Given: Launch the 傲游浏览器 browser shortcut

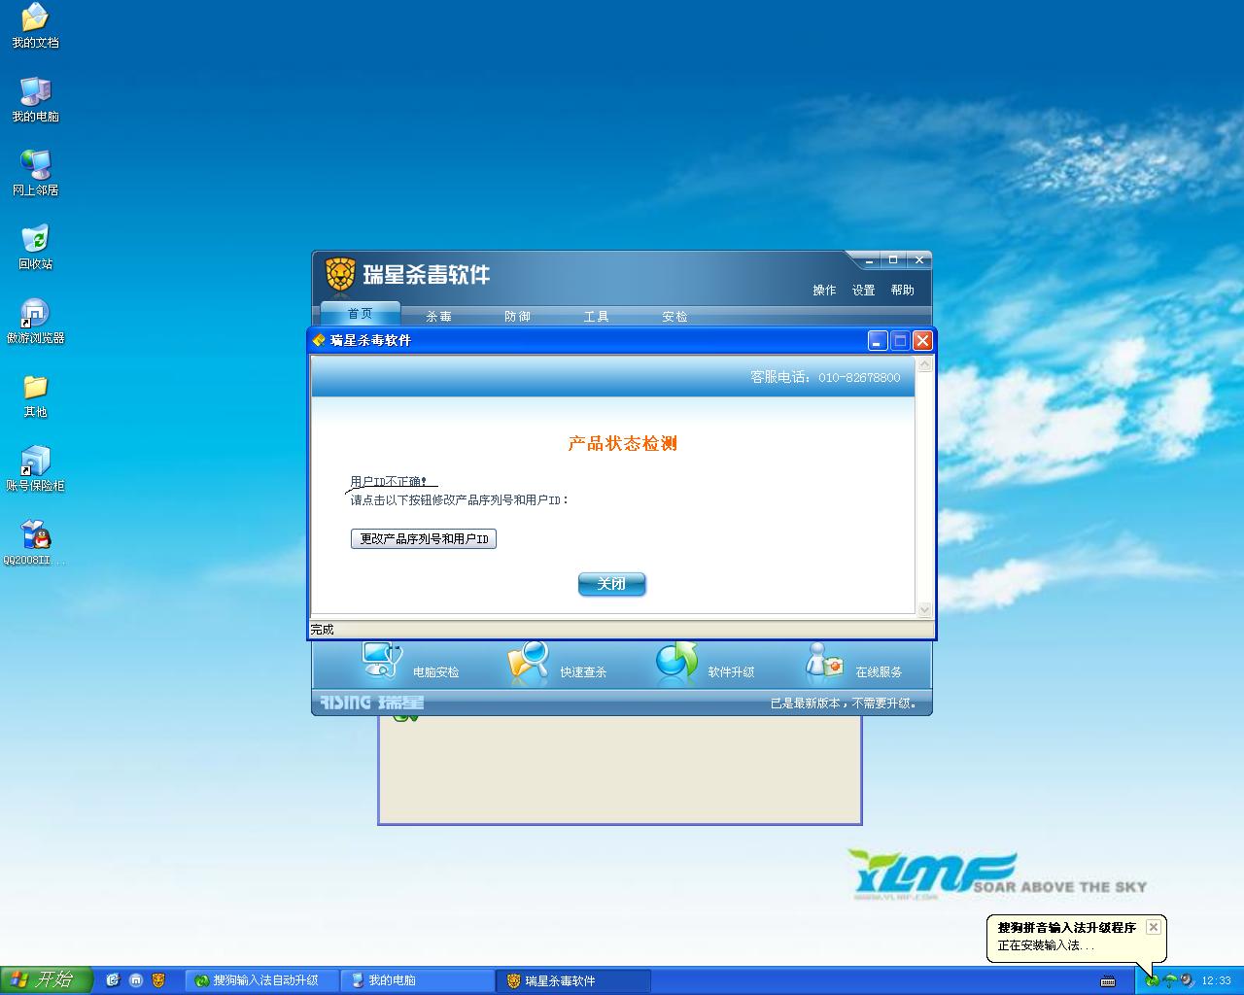Looking at the screenshot, I should coord(35,322).
